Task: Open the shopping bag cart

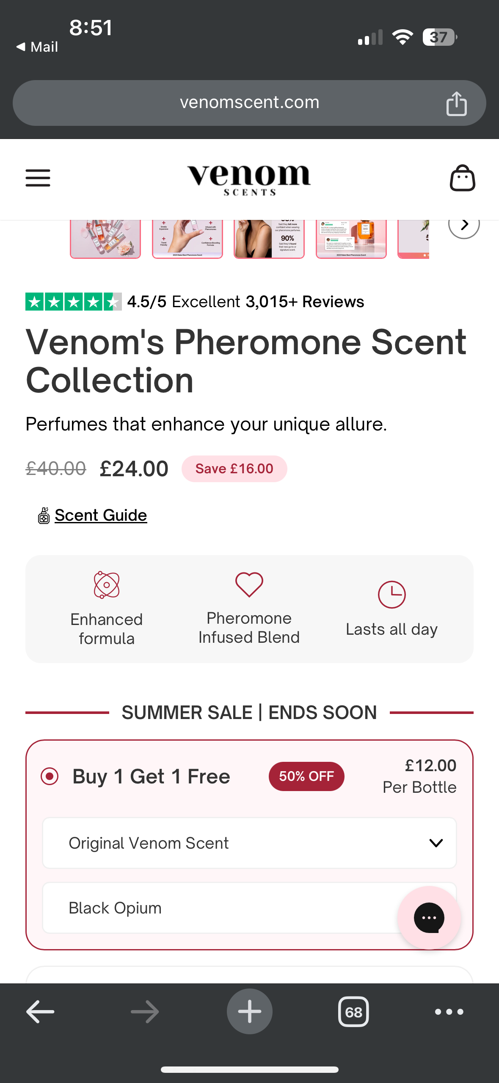Action: [x=462, y=178]
